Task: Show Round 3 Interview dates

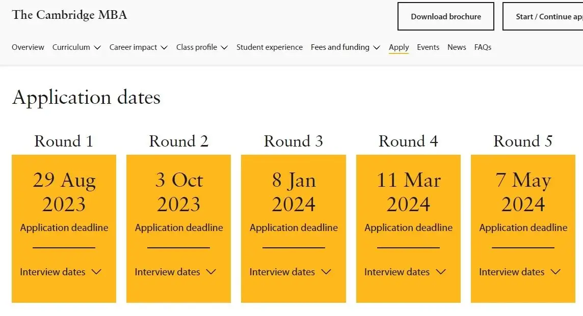Action: click(290, 272)
